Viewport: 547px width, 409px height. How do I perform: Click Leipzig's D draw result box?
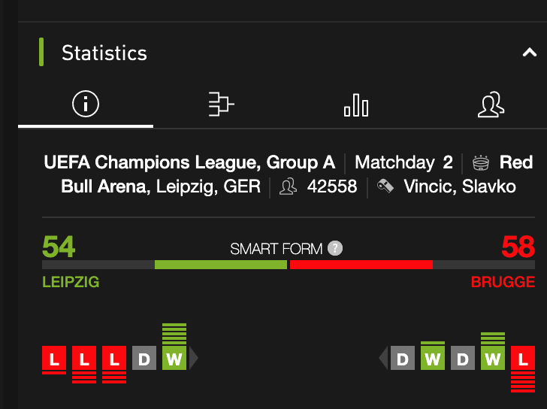144,358
